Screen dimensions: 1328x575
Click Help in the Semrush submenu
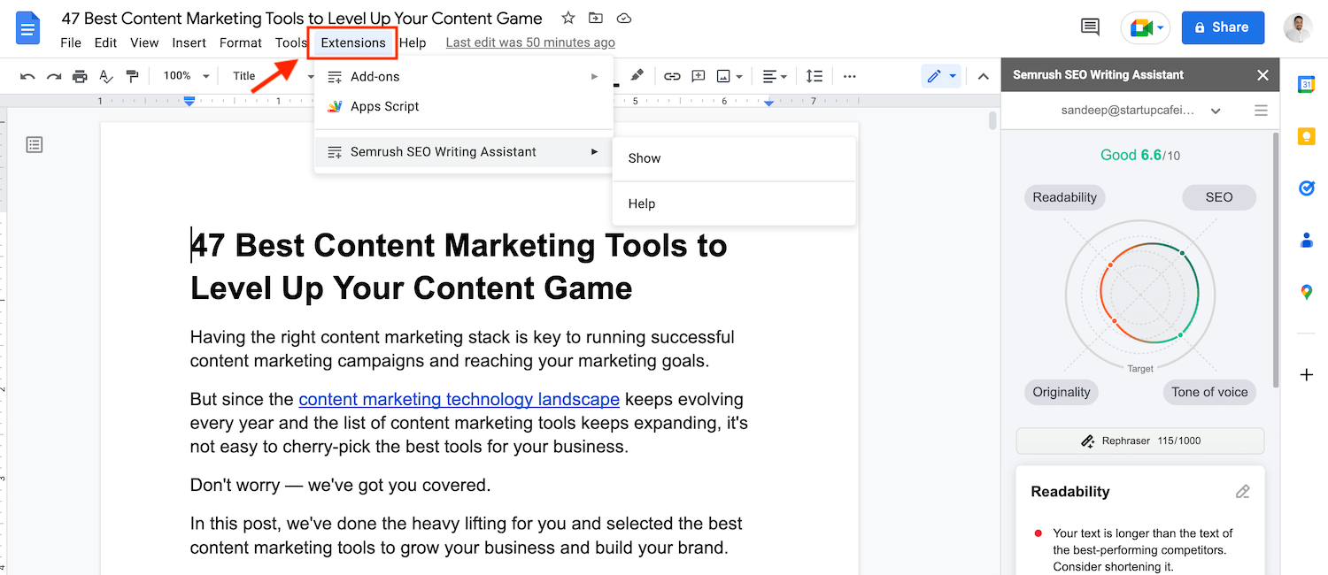[642, 203]
